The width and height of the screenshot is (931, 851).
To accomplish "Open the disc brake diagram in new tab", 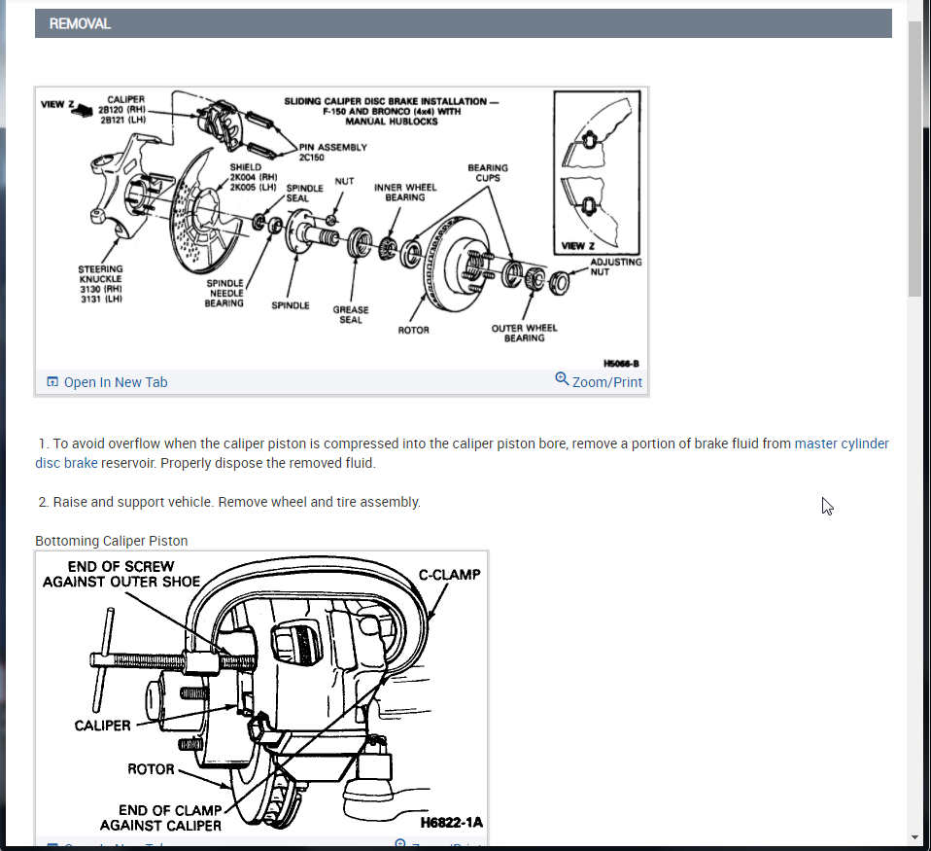I will [116, 382].
